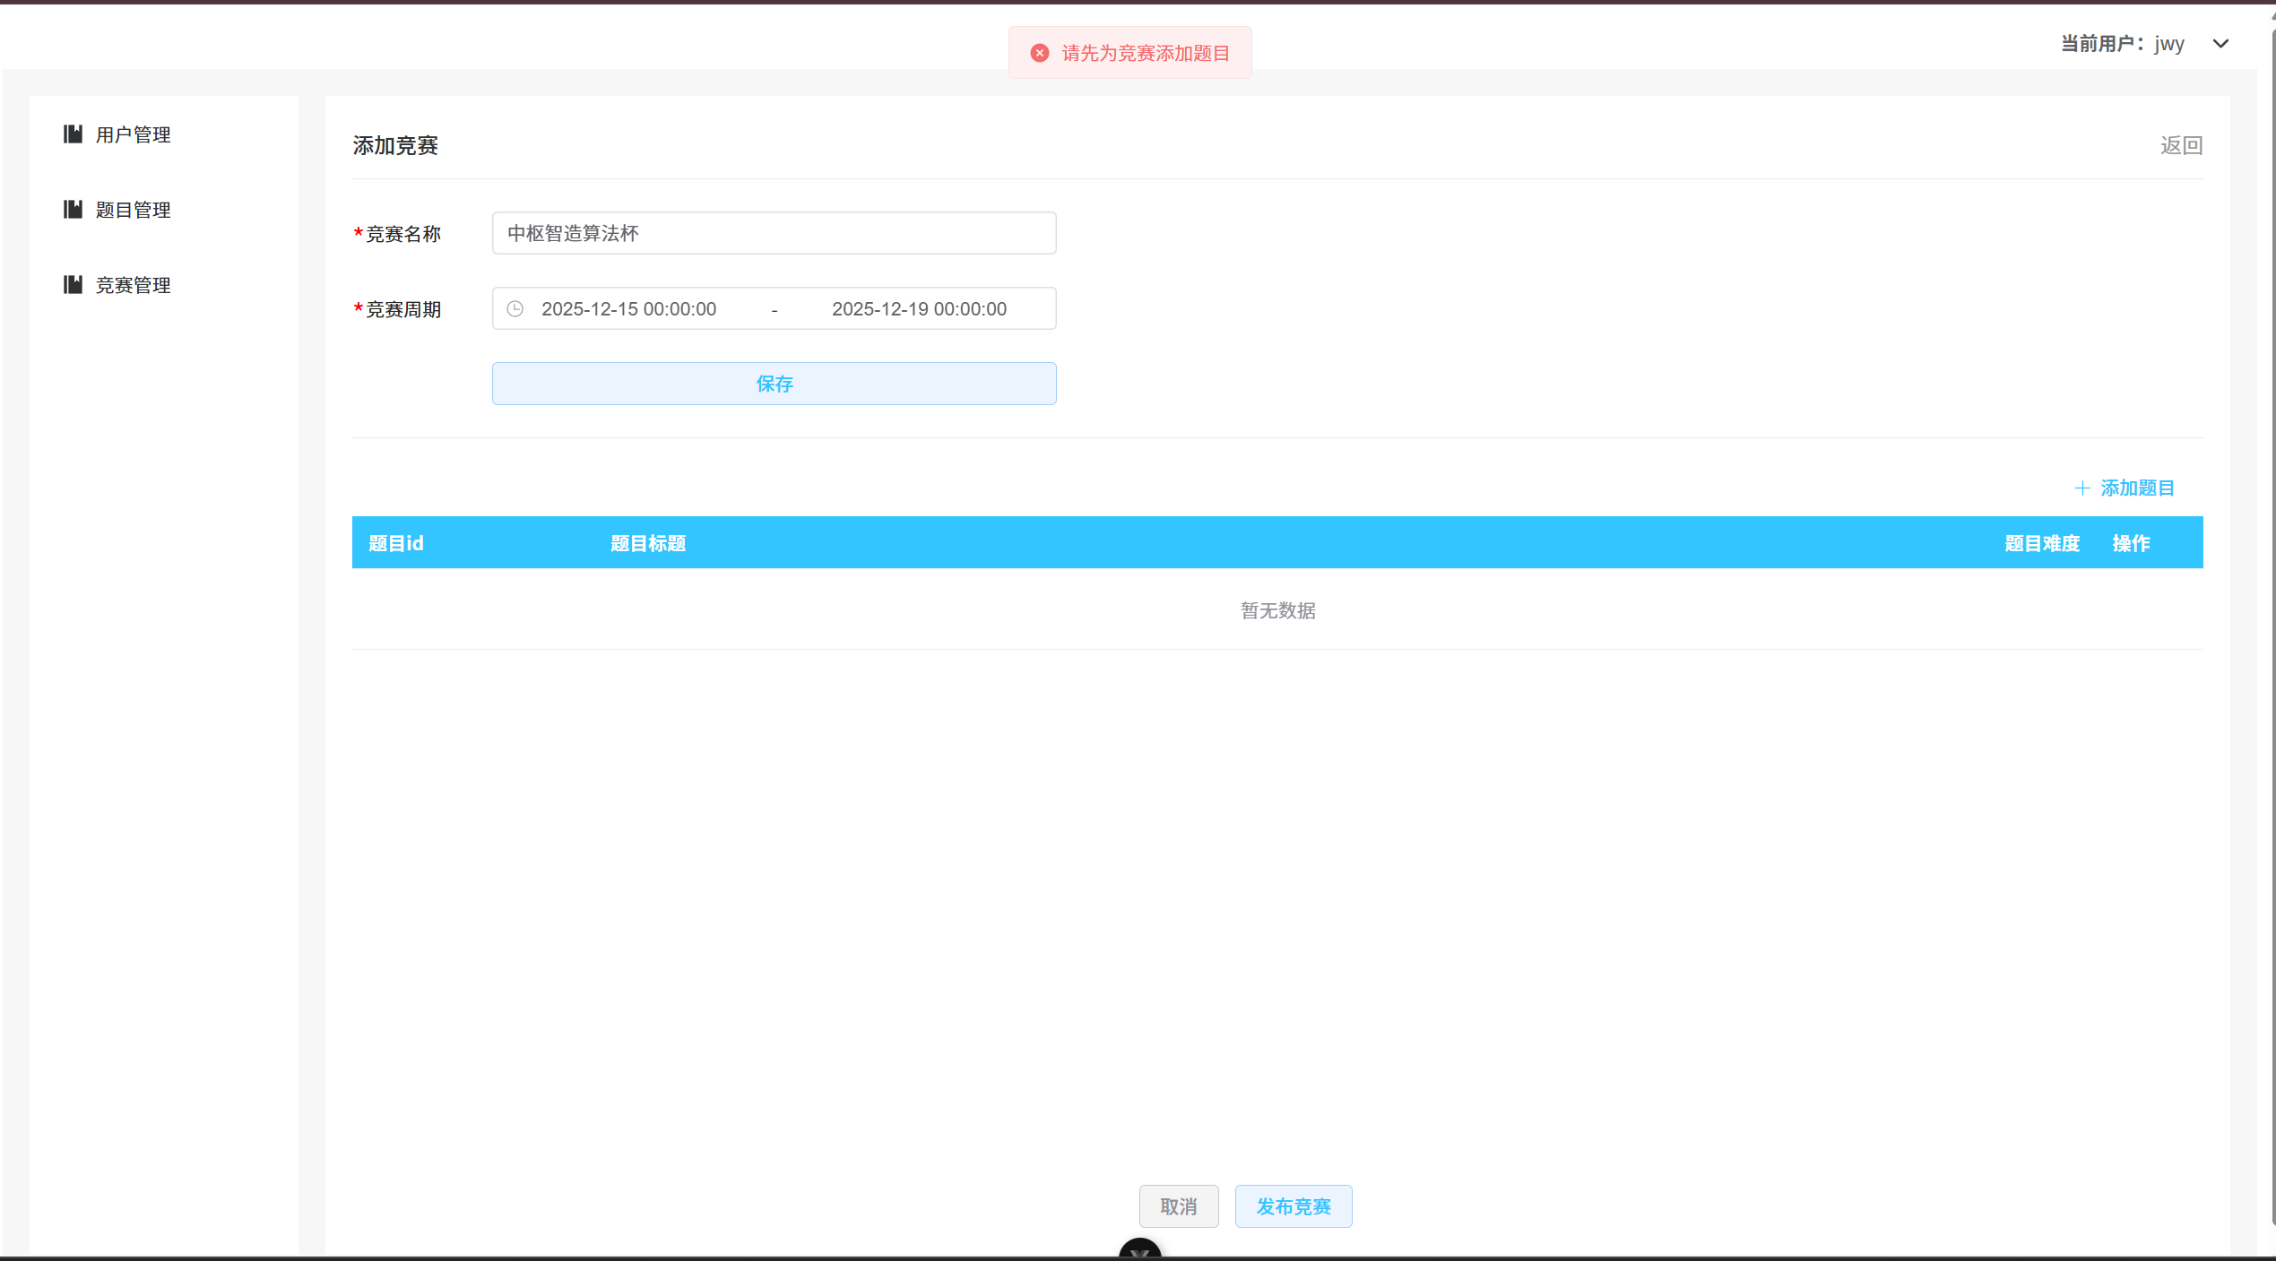Navigate to 用户管理 menu item
The image size is (2276, 1261).
tap(133, 134)
